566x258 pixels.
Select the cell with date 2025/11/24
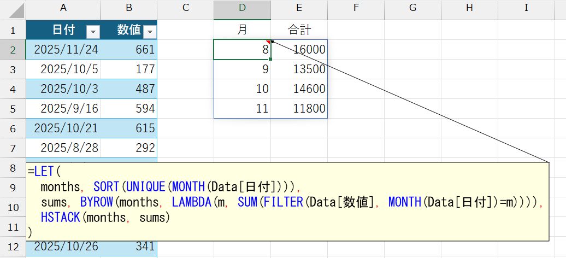(63, 50)
